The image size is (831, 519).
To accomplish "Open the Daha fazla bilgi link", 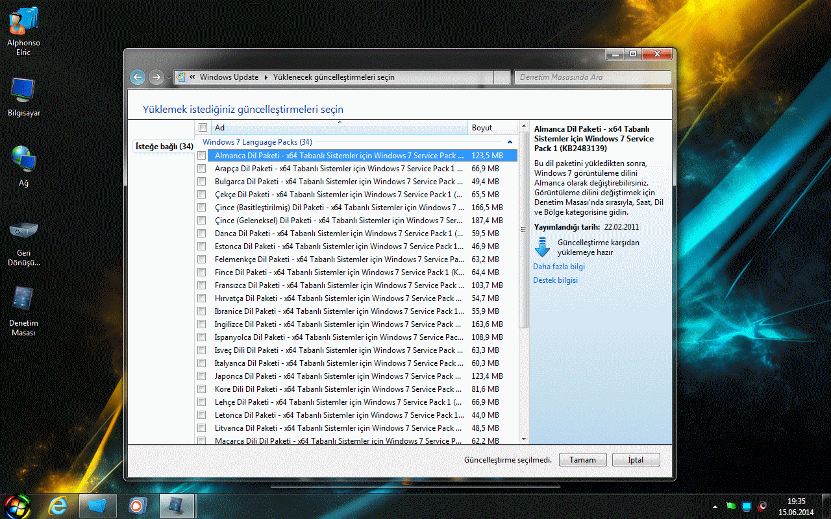I will coord(559,267).
